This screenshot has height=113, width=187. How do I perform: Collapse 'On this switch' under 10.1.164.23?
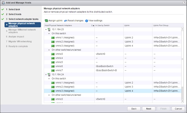pos(49,34)
